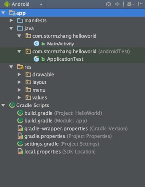This screenshot has width=145, height=187.
Task: Collapse the Gradle Scripts node
Action: [x=3, y=105]
